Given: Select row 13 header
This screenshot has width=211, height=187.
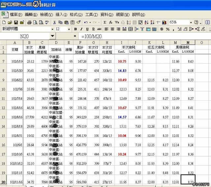Looking at the screenshot, I should click(3, 117).
